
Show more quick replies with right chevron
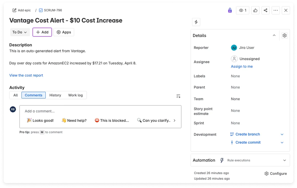click(x=174, y=120)
